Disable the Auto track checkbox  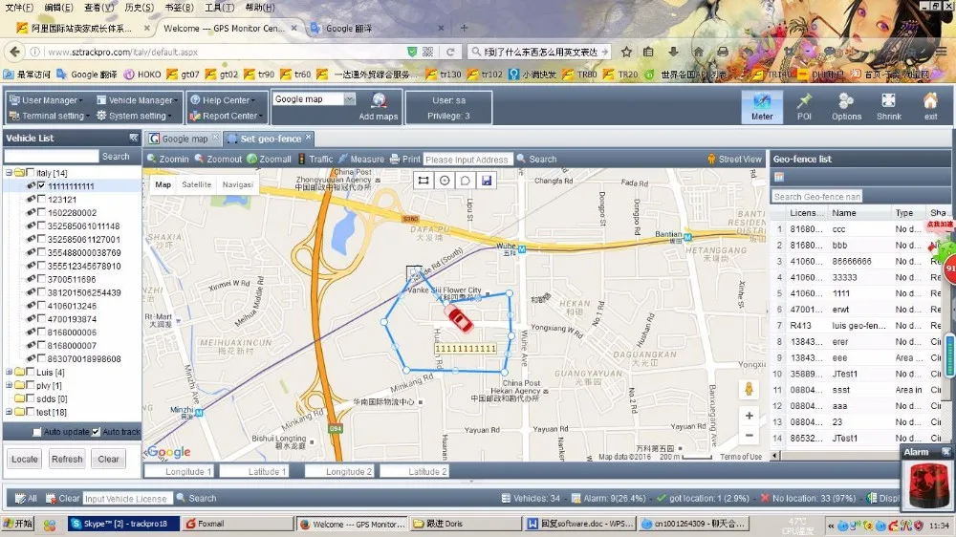tap(96, 432)
